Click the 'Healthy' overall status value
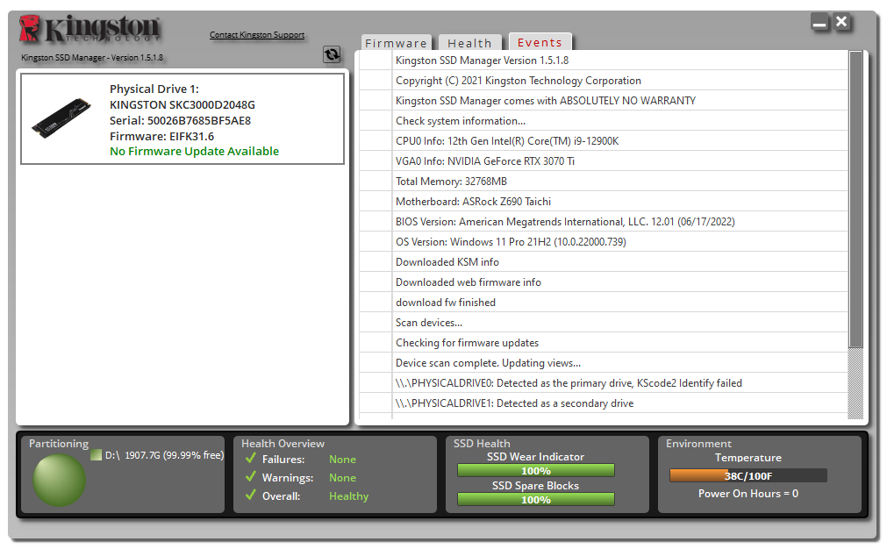This screenshot has height=549, width=887. [x=348, y=496]
